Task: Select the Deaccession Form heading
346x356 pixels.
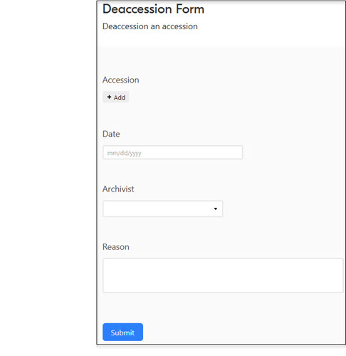Action: pyautogui.click(x=153, y=9)
